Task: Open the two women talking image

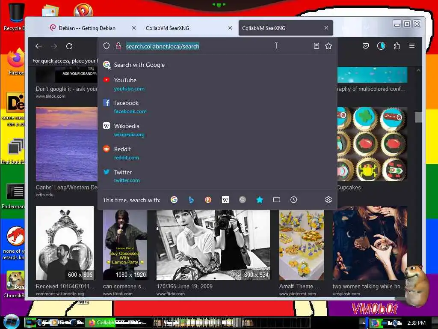Action: click(370, 243)
